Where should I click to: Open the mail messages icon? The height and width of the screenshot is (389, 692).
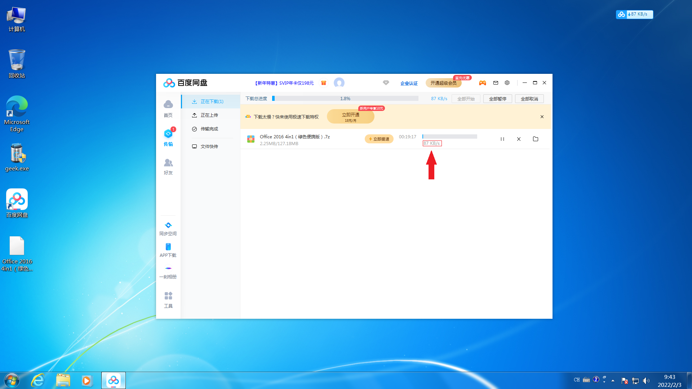496,83
